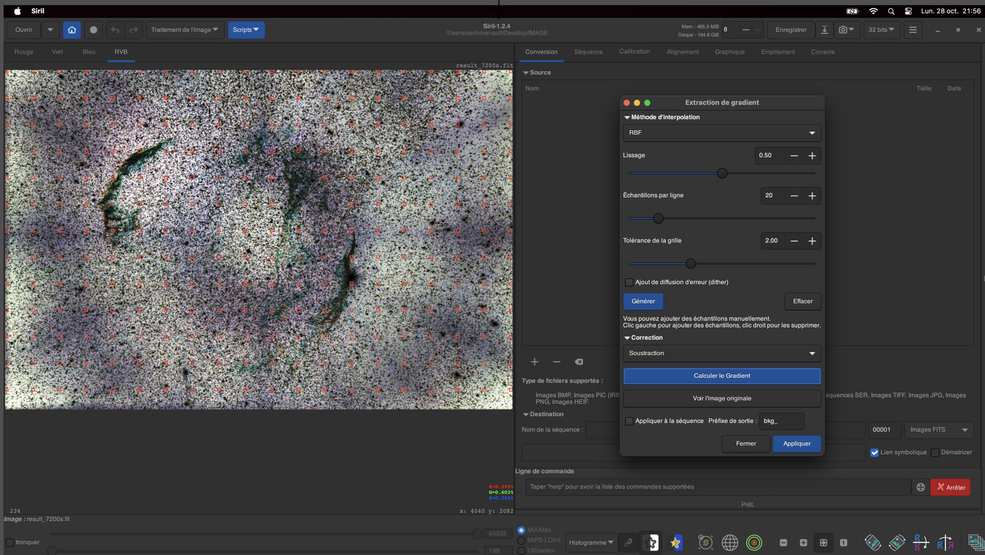Click the Lissage slider handle
Screen dimensions: 985x555
pyautogui.click(x=722, y=173)
